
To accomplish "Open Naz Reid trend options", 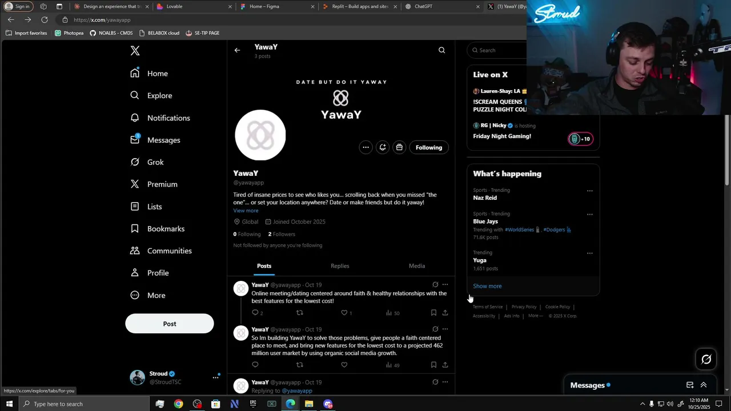I will pyautogui.click(x=590, y=191).
